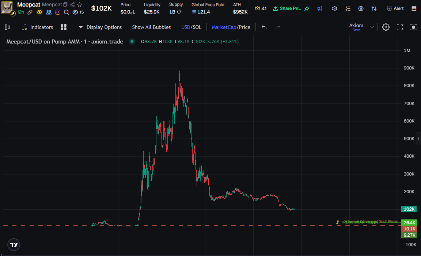Expand the Display Options dropdown
421x256 pixels.
(100, 27)
